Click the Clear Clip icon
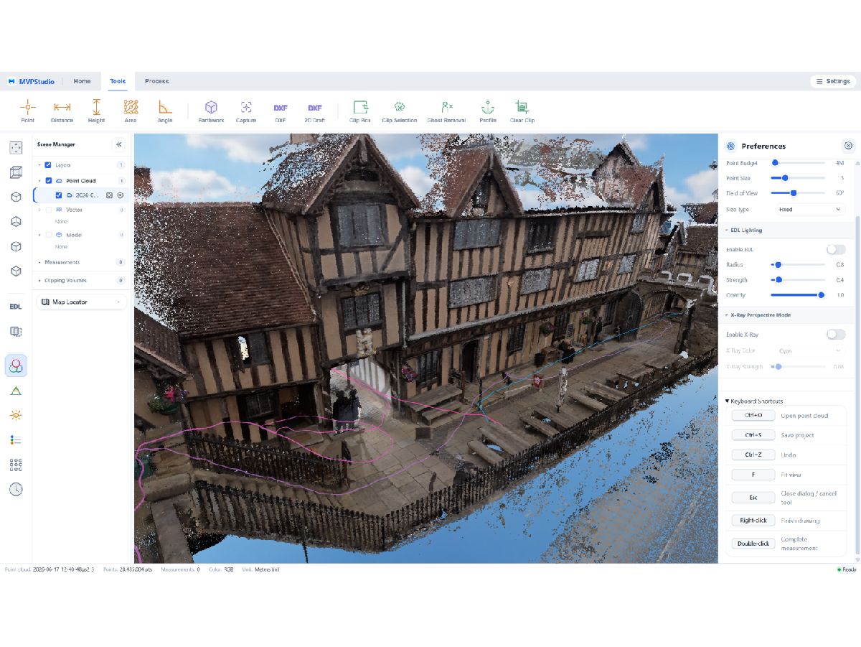Viewport: 861px width, 647px height. click(x=522, y=108)
